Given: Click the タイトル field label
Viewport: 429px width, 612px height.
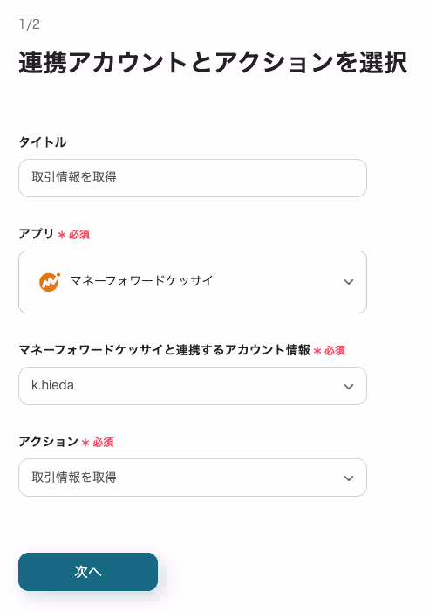Looking at the screenshot, I should 43,142.
